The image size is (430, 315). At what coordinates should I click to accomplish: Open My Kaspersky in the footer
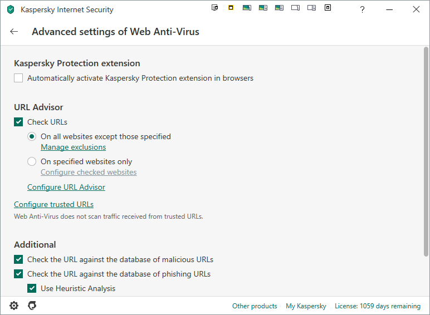tap(306, 306)
